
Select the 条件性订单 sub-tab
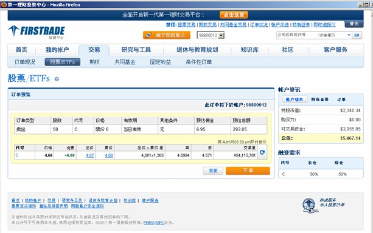[198, 62]
